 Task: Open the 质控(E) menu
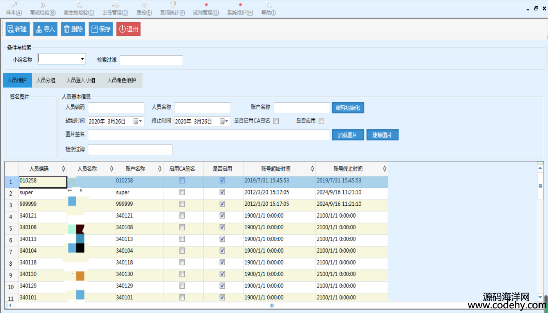(x=144, y=9)
